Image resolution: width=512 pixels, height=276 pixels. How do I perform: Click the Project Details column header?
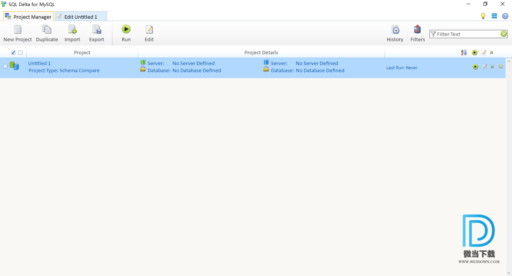[x=261, y=52]
